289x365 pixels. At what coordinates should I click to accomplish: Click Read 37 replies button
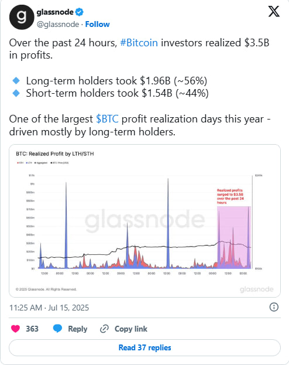[x=144, y=347]
